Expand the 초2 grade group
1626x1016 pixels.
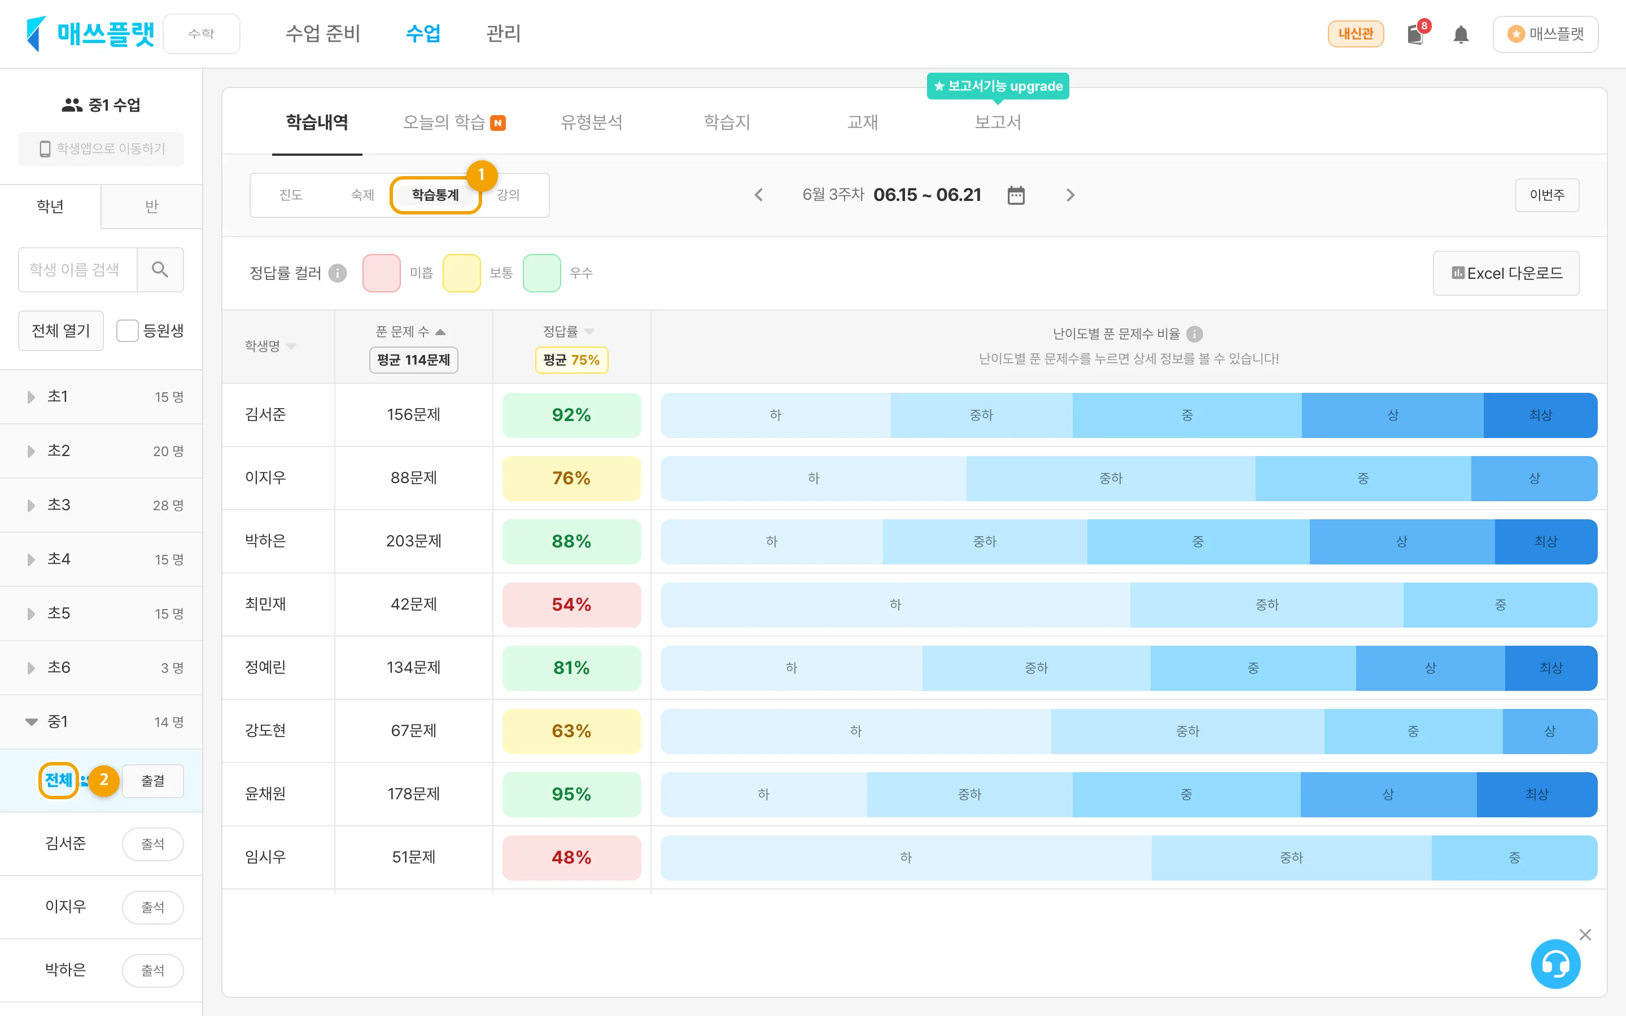[x=31, y=452]
